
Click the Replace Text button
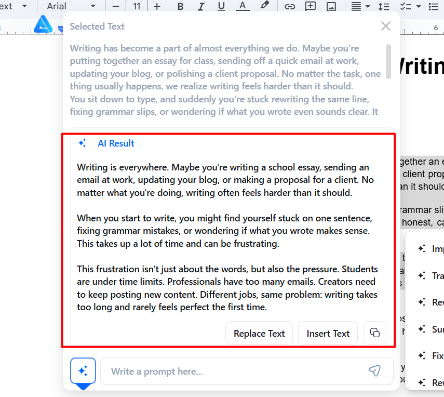(259, 333)
